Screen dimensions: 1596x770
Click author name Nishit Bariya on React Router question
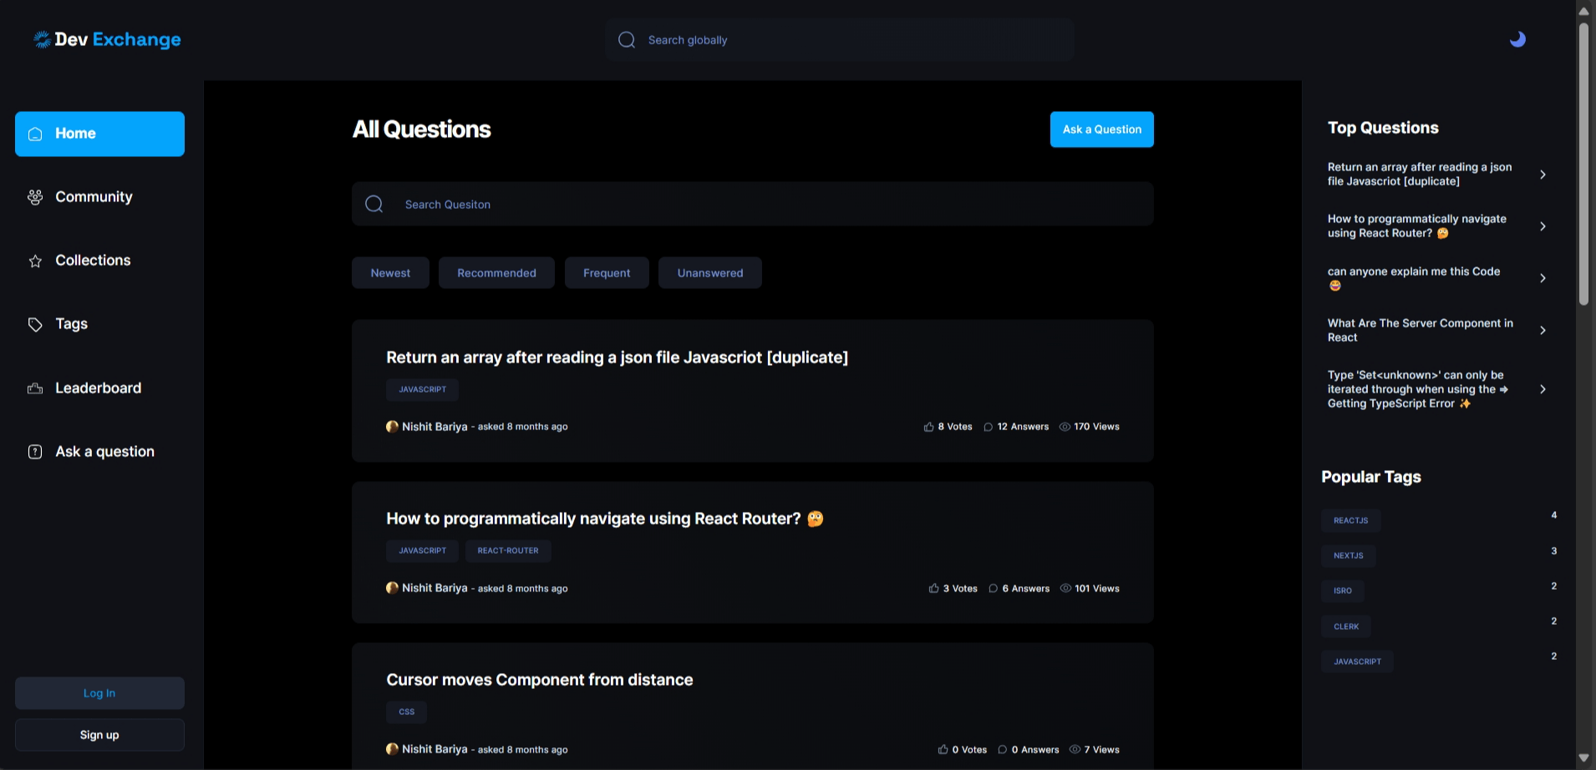point(435,588)
